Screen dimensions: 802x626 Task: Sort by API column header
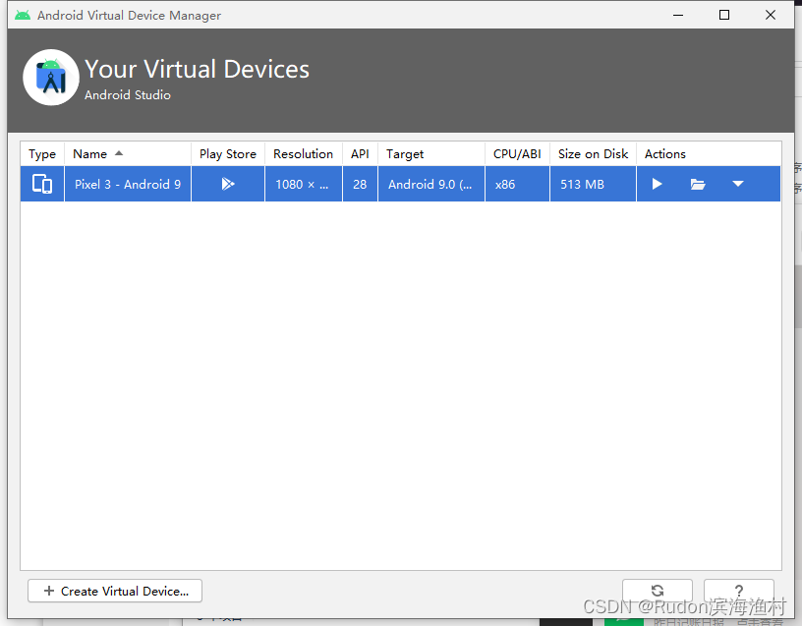(x=360, y=154)
